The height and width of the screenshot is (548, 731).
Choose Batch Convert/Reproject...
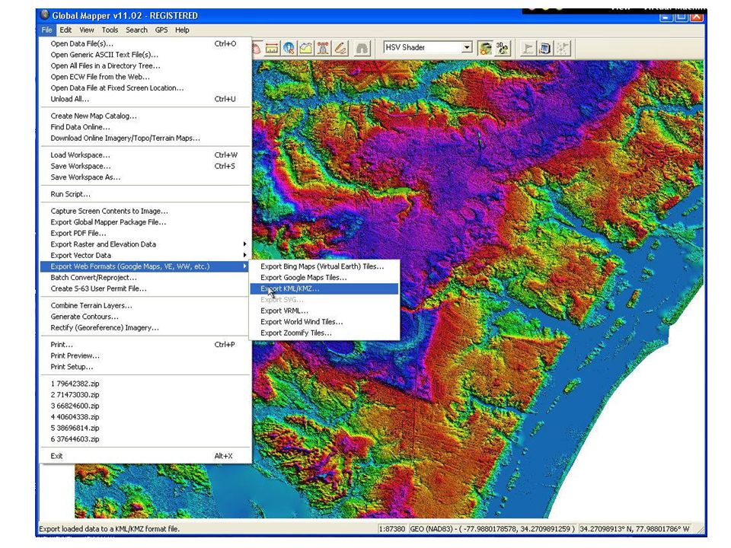[145, 277]
